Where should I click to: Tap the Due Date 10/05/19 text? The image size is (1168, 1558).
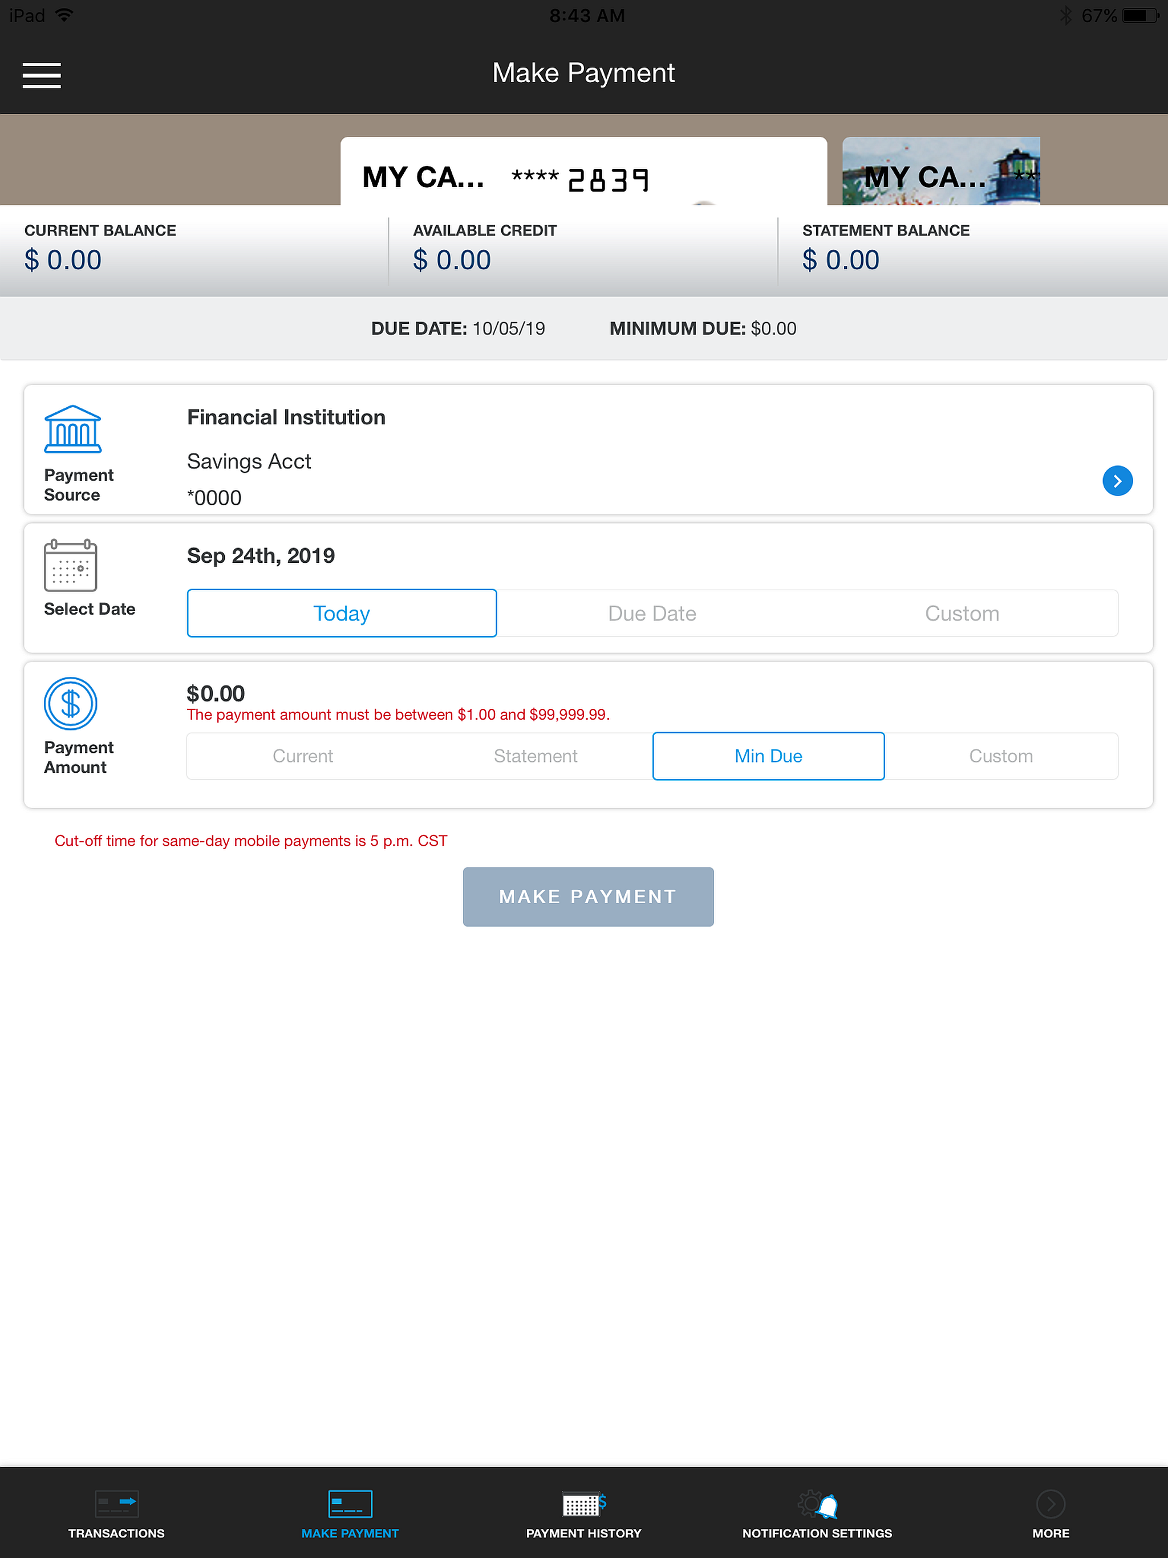coord(458,328)
